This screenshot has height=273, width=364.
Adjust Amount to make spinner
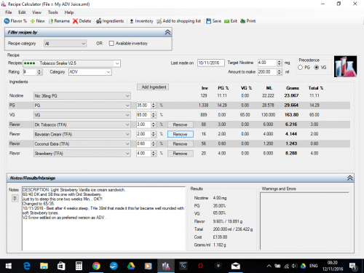pyautogui.click(x=280, y=72)
